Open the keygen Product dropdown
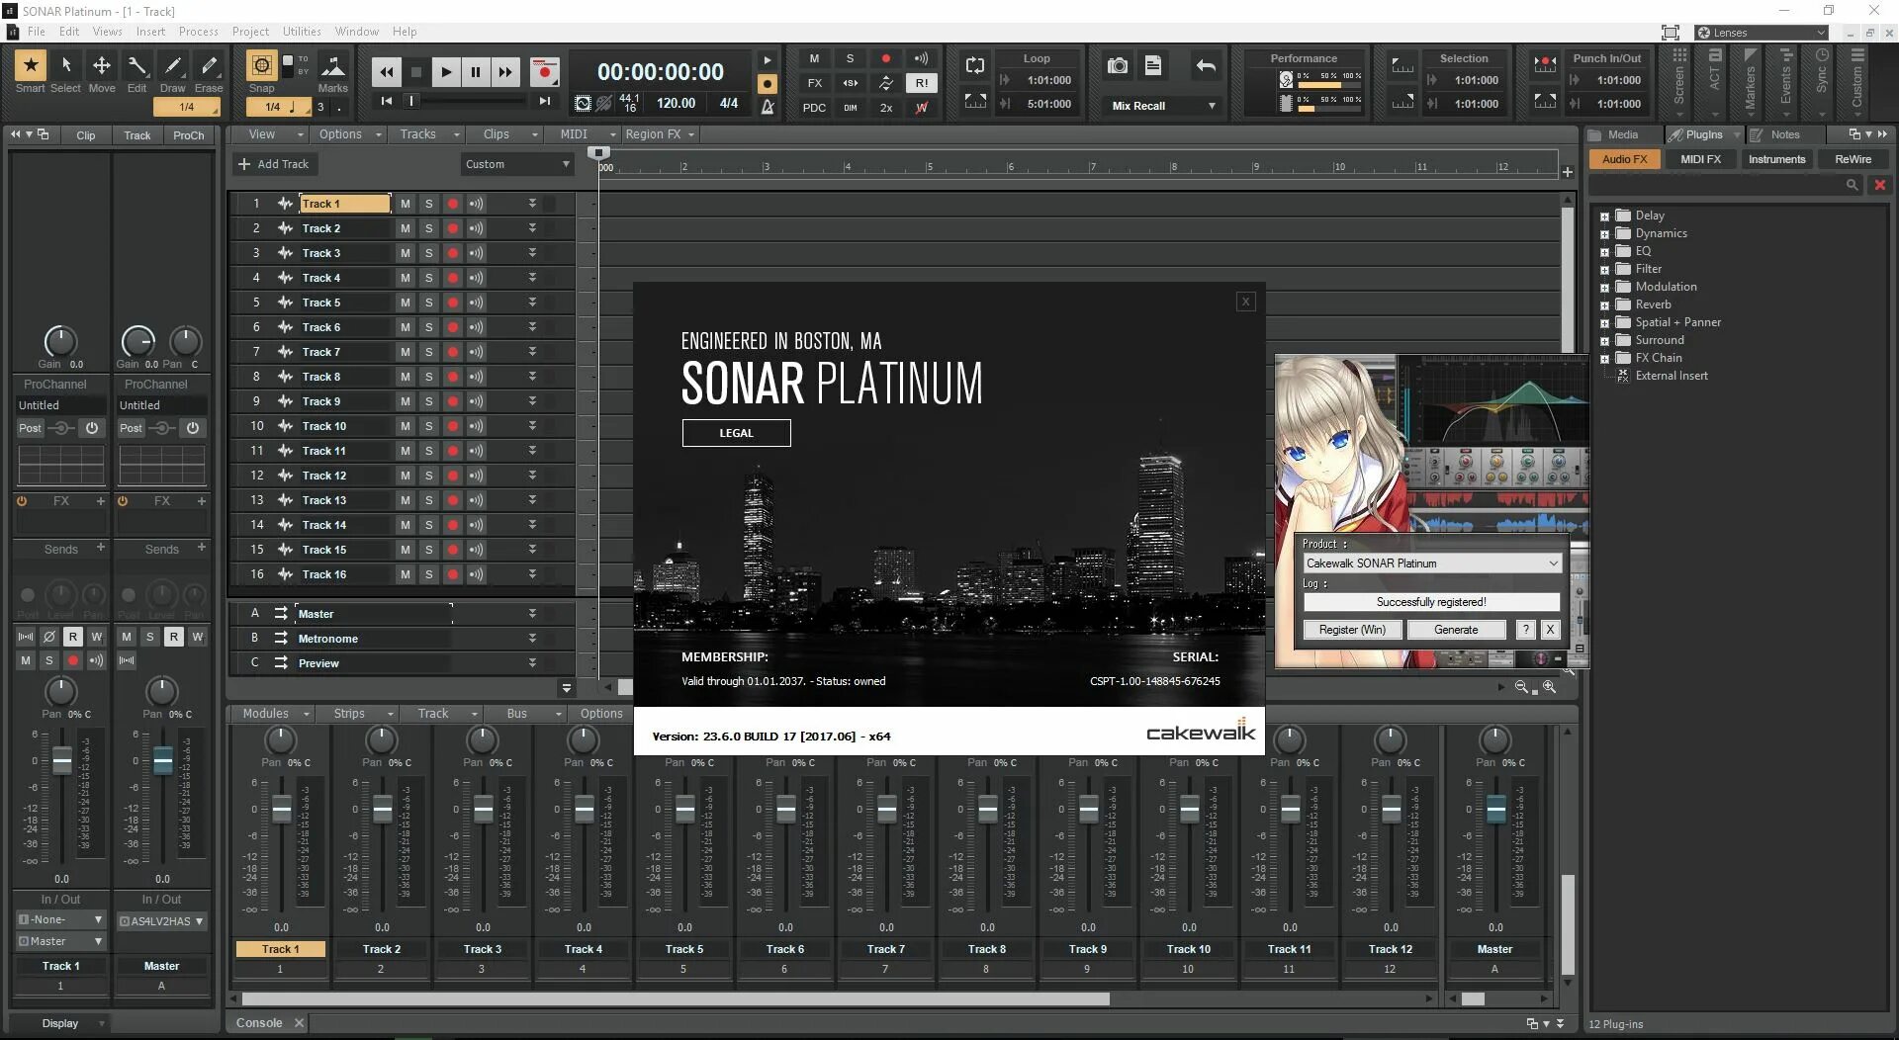1899x1040 pixels. pos(1431,563)
